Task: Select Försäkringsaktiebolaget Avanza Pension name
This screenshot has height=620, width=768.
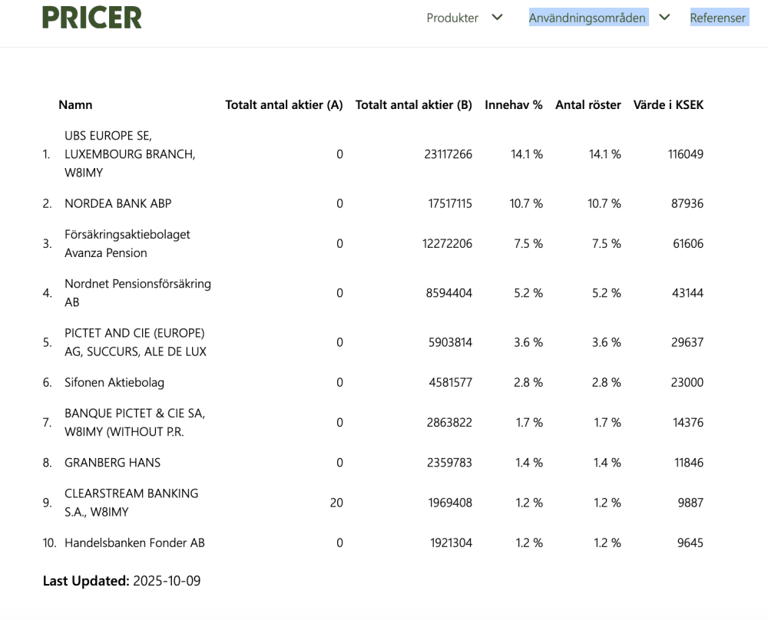Action: tap(127, 244)
